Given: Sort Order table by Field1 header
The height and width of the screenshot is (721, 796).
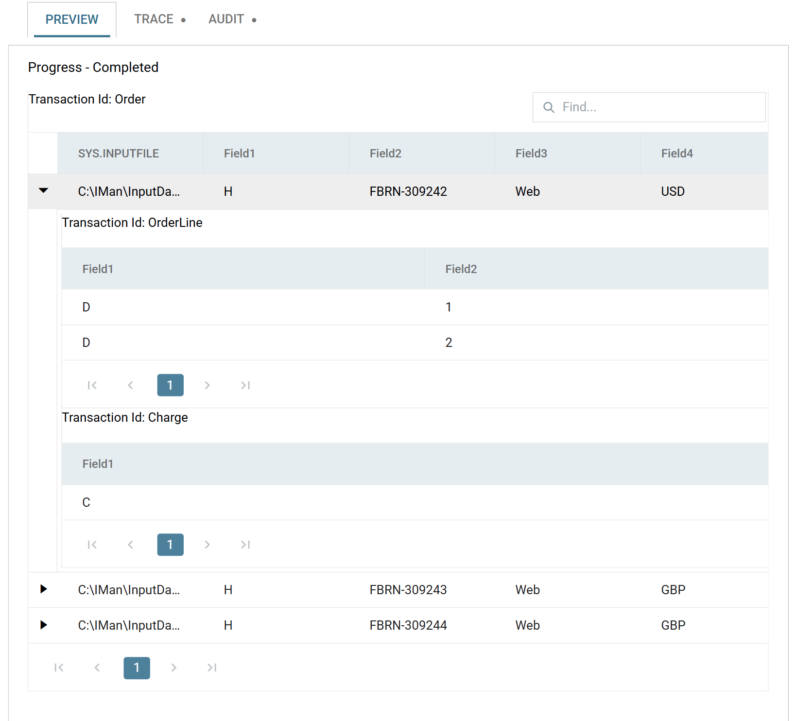Looking at the screenshot, I should pyautogui.click(x=276, y=154).
